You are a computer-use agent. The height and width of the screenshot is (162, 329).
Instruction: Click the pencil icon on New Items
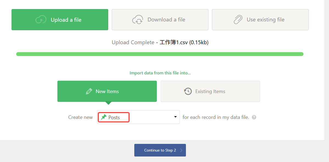click(89, 91)
